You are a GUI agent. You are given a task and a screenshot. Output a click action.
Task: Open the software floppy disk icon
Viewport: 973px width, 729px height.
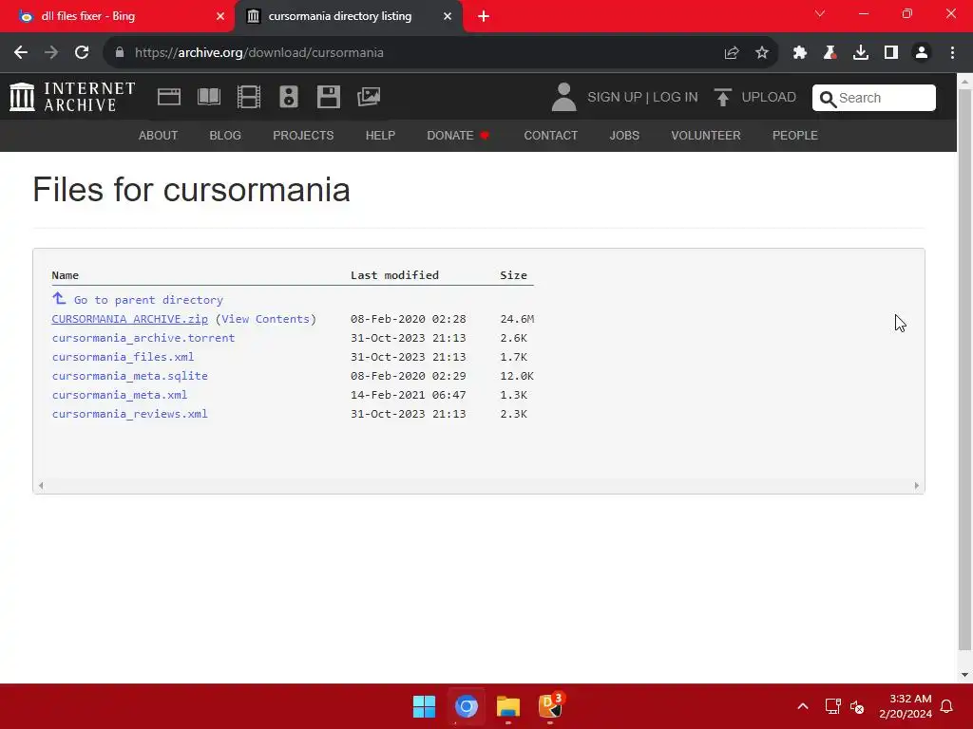(x=328, y=97)
